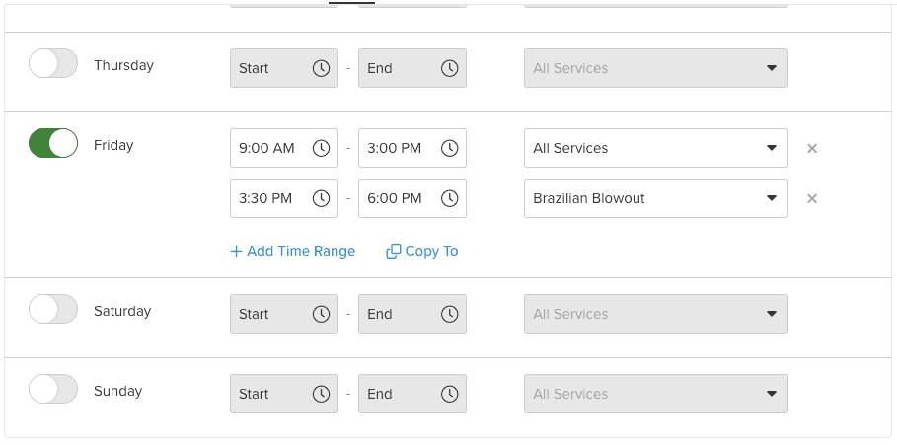Remove the Brazilian Blowout time range

point(812,198)
